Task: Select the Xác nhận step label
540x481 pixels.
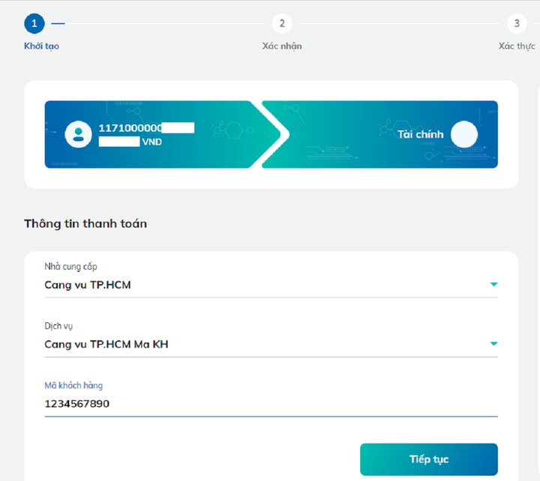Action: [282, 46]
